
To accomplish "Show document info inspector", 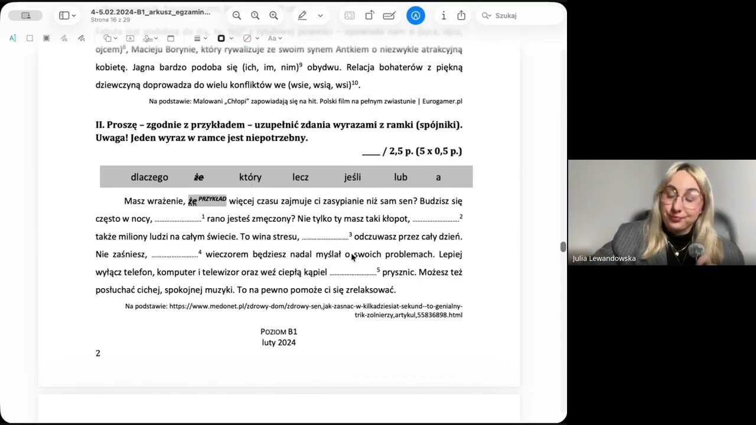I will 444,16.
